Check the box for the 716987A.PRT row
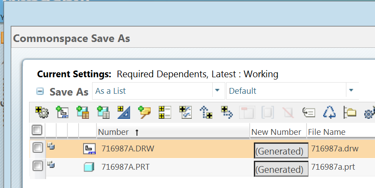 pos(38,166)
